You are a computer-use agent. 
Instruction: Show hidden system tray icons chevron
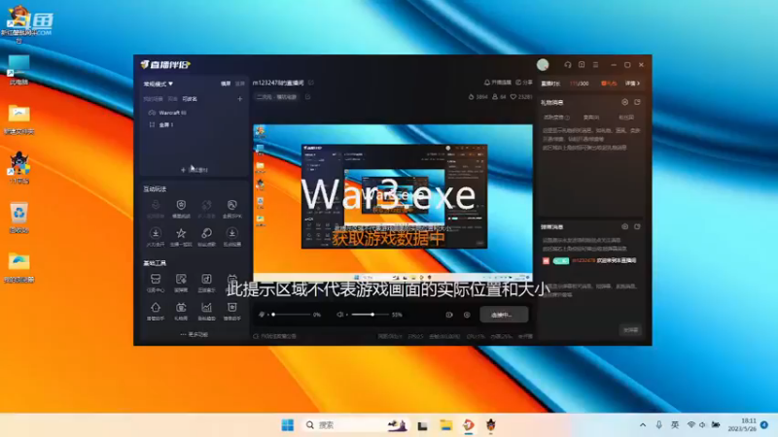coord(643,425)
